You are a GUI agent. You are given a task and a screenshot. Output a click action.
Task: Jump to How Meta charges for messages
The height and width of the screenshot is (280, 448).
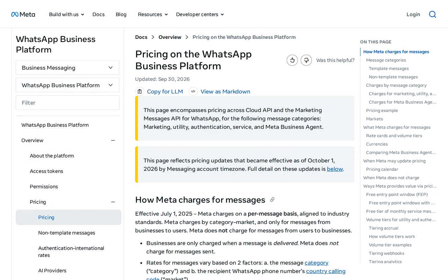[x=396, y=52]
